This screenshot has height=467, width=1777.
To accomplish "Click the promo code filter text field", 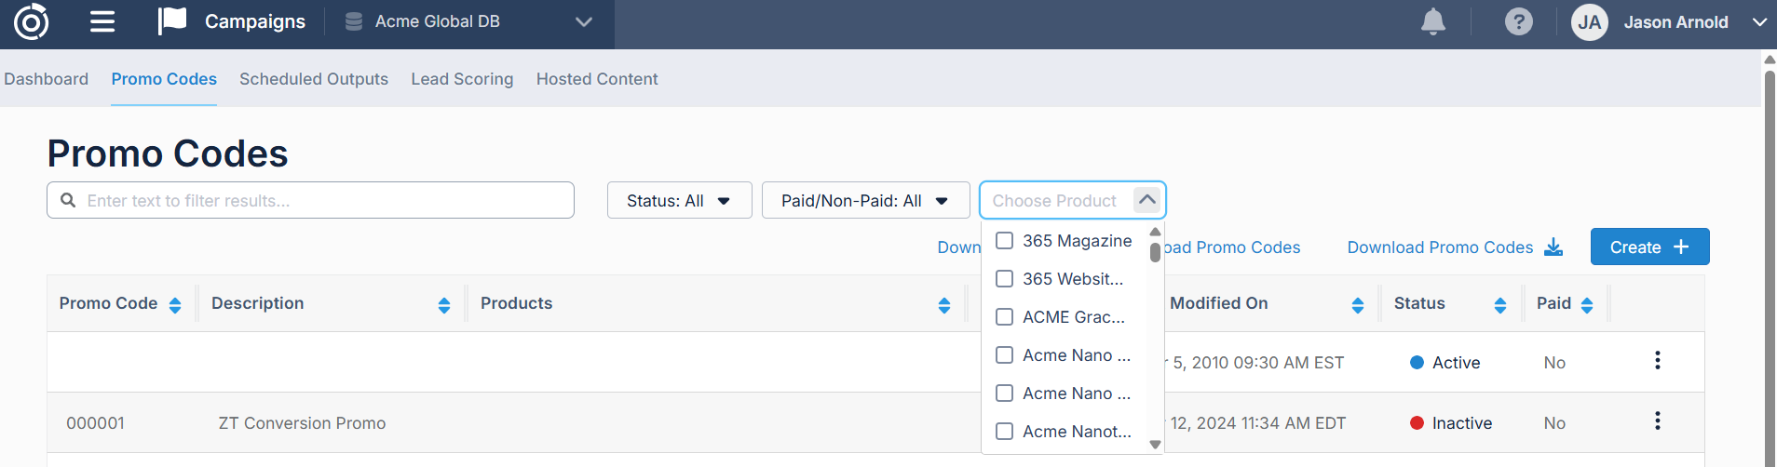I will pos(317,201).
